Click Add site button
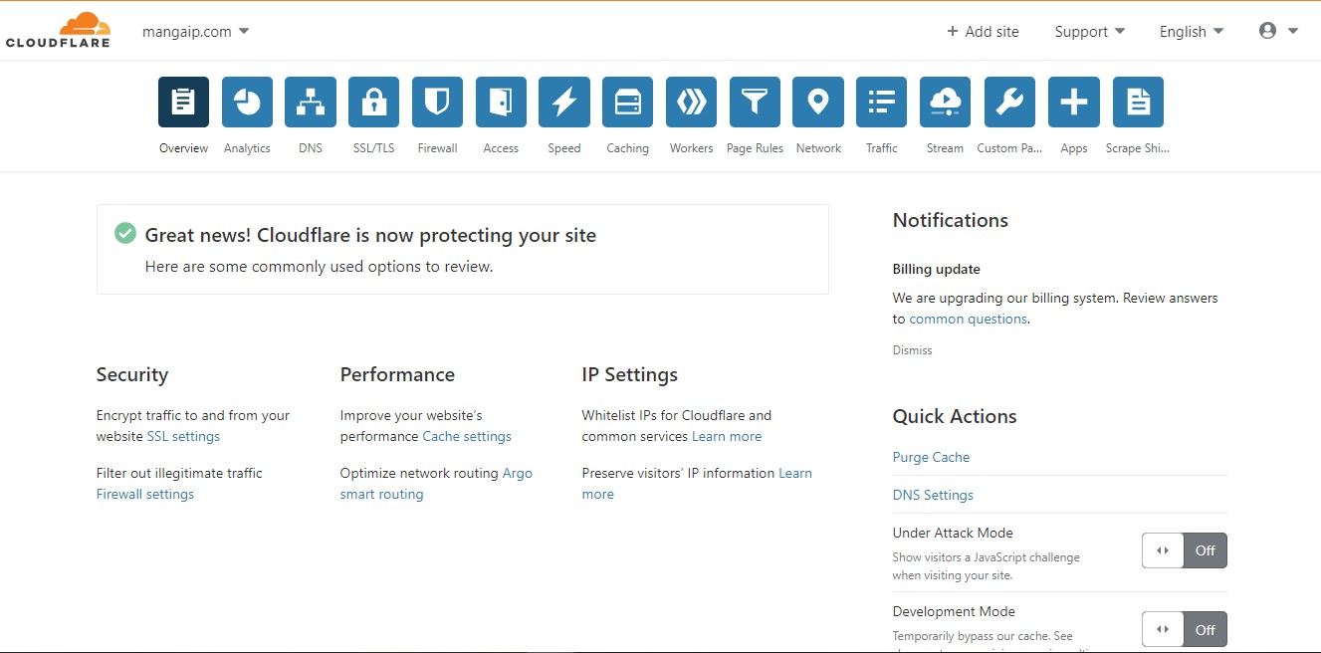This screenshot has width=1321, height=653. coord(983,31)
